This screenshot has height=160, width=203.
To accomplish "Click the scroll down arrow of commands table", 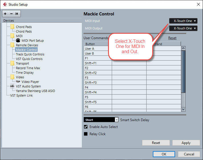I will pos(183,109).
